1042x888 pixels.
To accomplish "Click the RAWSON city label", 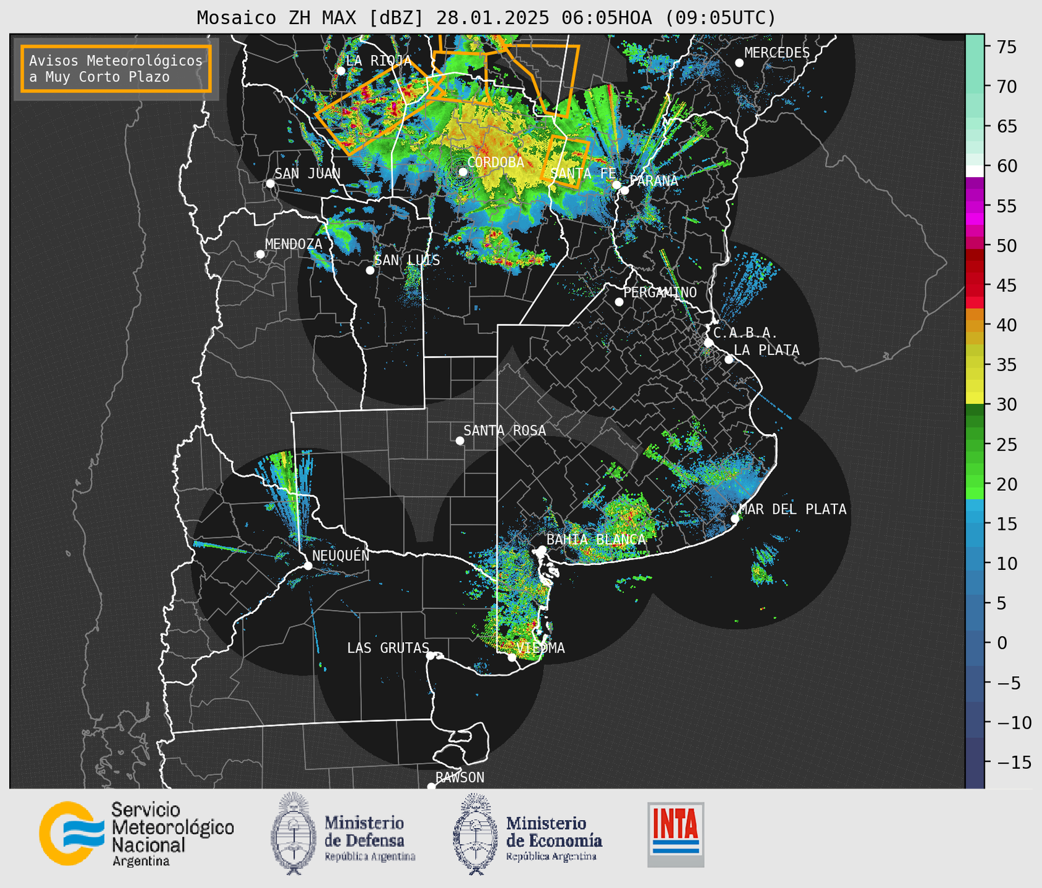I will (x=460, y=777).
